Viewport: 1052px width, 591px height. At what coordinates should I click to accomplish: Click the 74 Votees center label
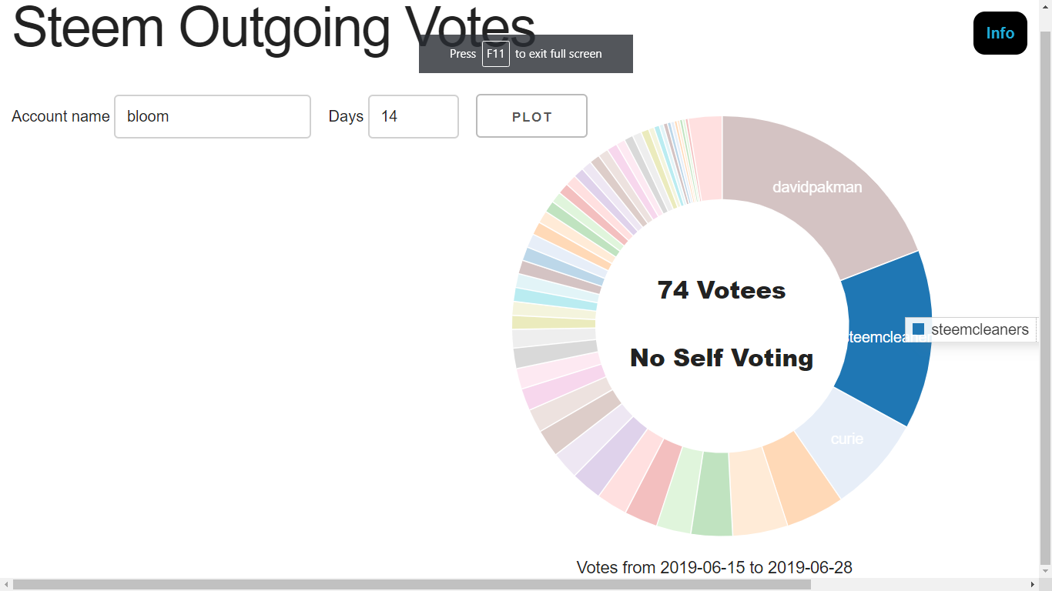[722, 290]
